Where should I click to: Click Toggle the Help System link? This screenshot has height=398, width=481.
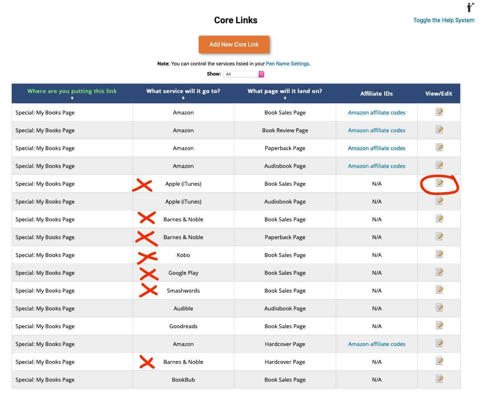[444, 20]
